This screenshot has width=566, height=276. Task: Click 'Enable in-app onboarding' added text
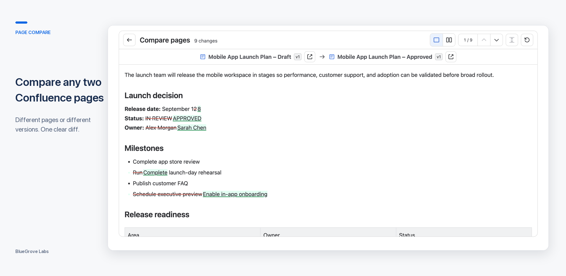tap(235, 194)
